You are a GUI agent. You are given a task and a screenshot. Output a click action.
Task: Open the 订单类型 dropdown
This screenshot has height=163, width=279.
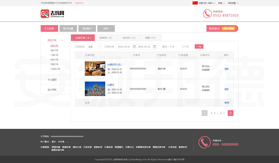(93, 47)
